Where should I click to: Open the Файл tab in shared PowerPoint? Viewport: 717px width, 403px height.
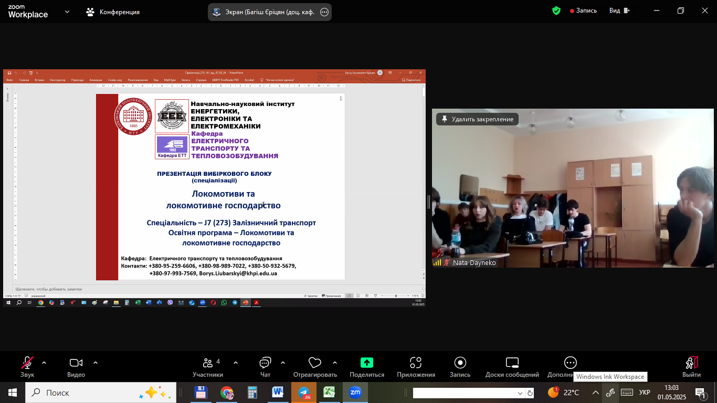(9, 80)
